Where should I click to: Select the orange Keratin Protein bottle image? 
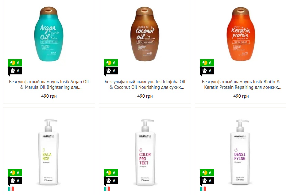241,34
